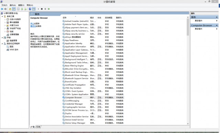Image resolution: width=220 pixels, height=133 pixels.
Task: Click the green refresh toolbar icon
Action: point(22,9)
